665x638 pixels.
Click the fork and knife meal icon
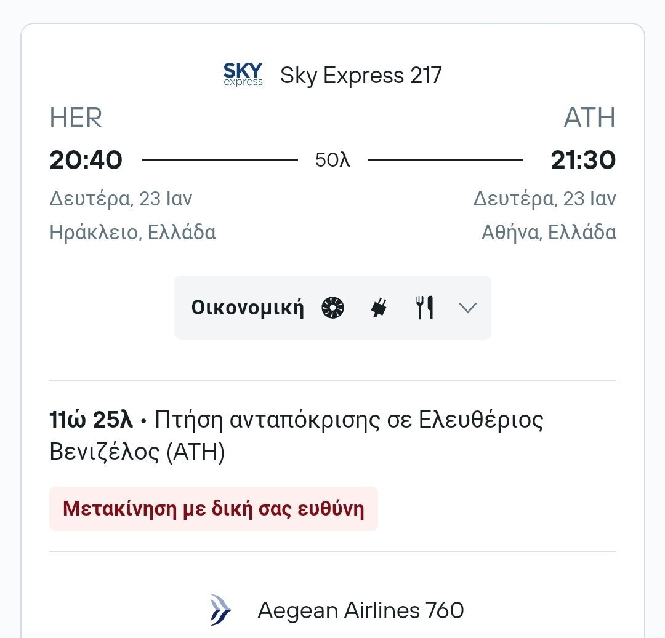coord(424,308)
